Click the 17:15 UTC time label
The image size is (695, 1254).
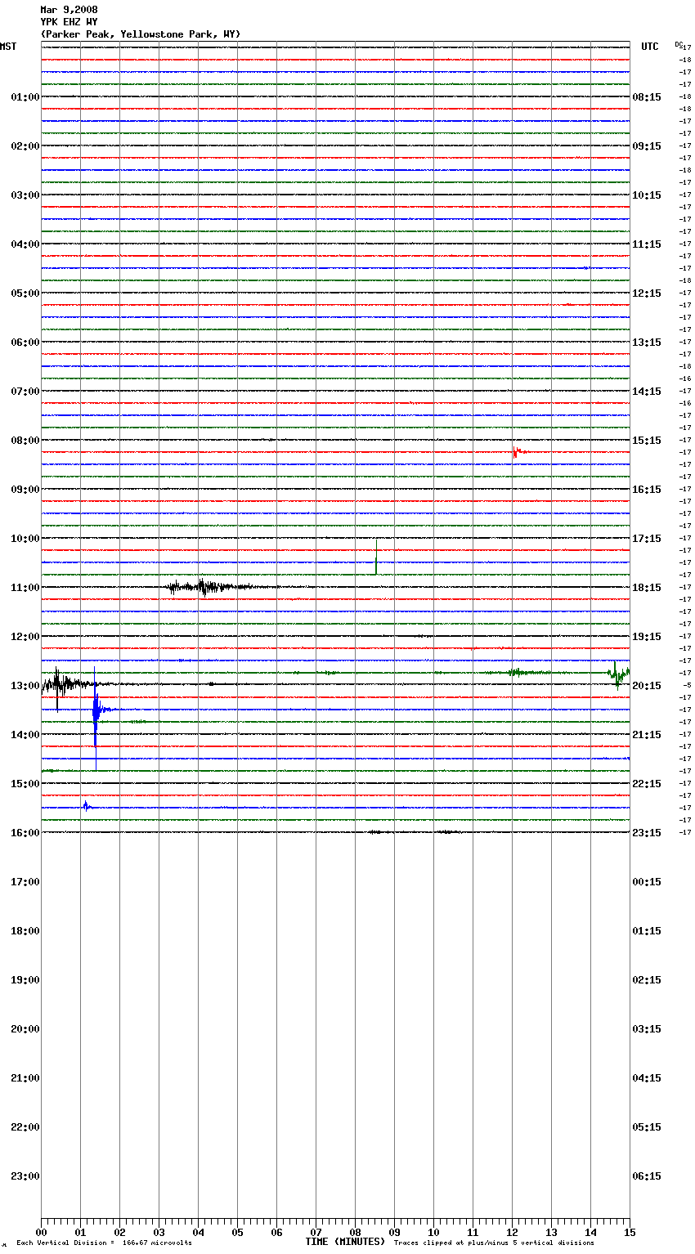click(x=647, y=538)
